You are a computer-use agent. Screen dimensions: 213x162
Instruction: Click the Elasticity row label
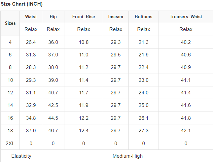[21, 156]
